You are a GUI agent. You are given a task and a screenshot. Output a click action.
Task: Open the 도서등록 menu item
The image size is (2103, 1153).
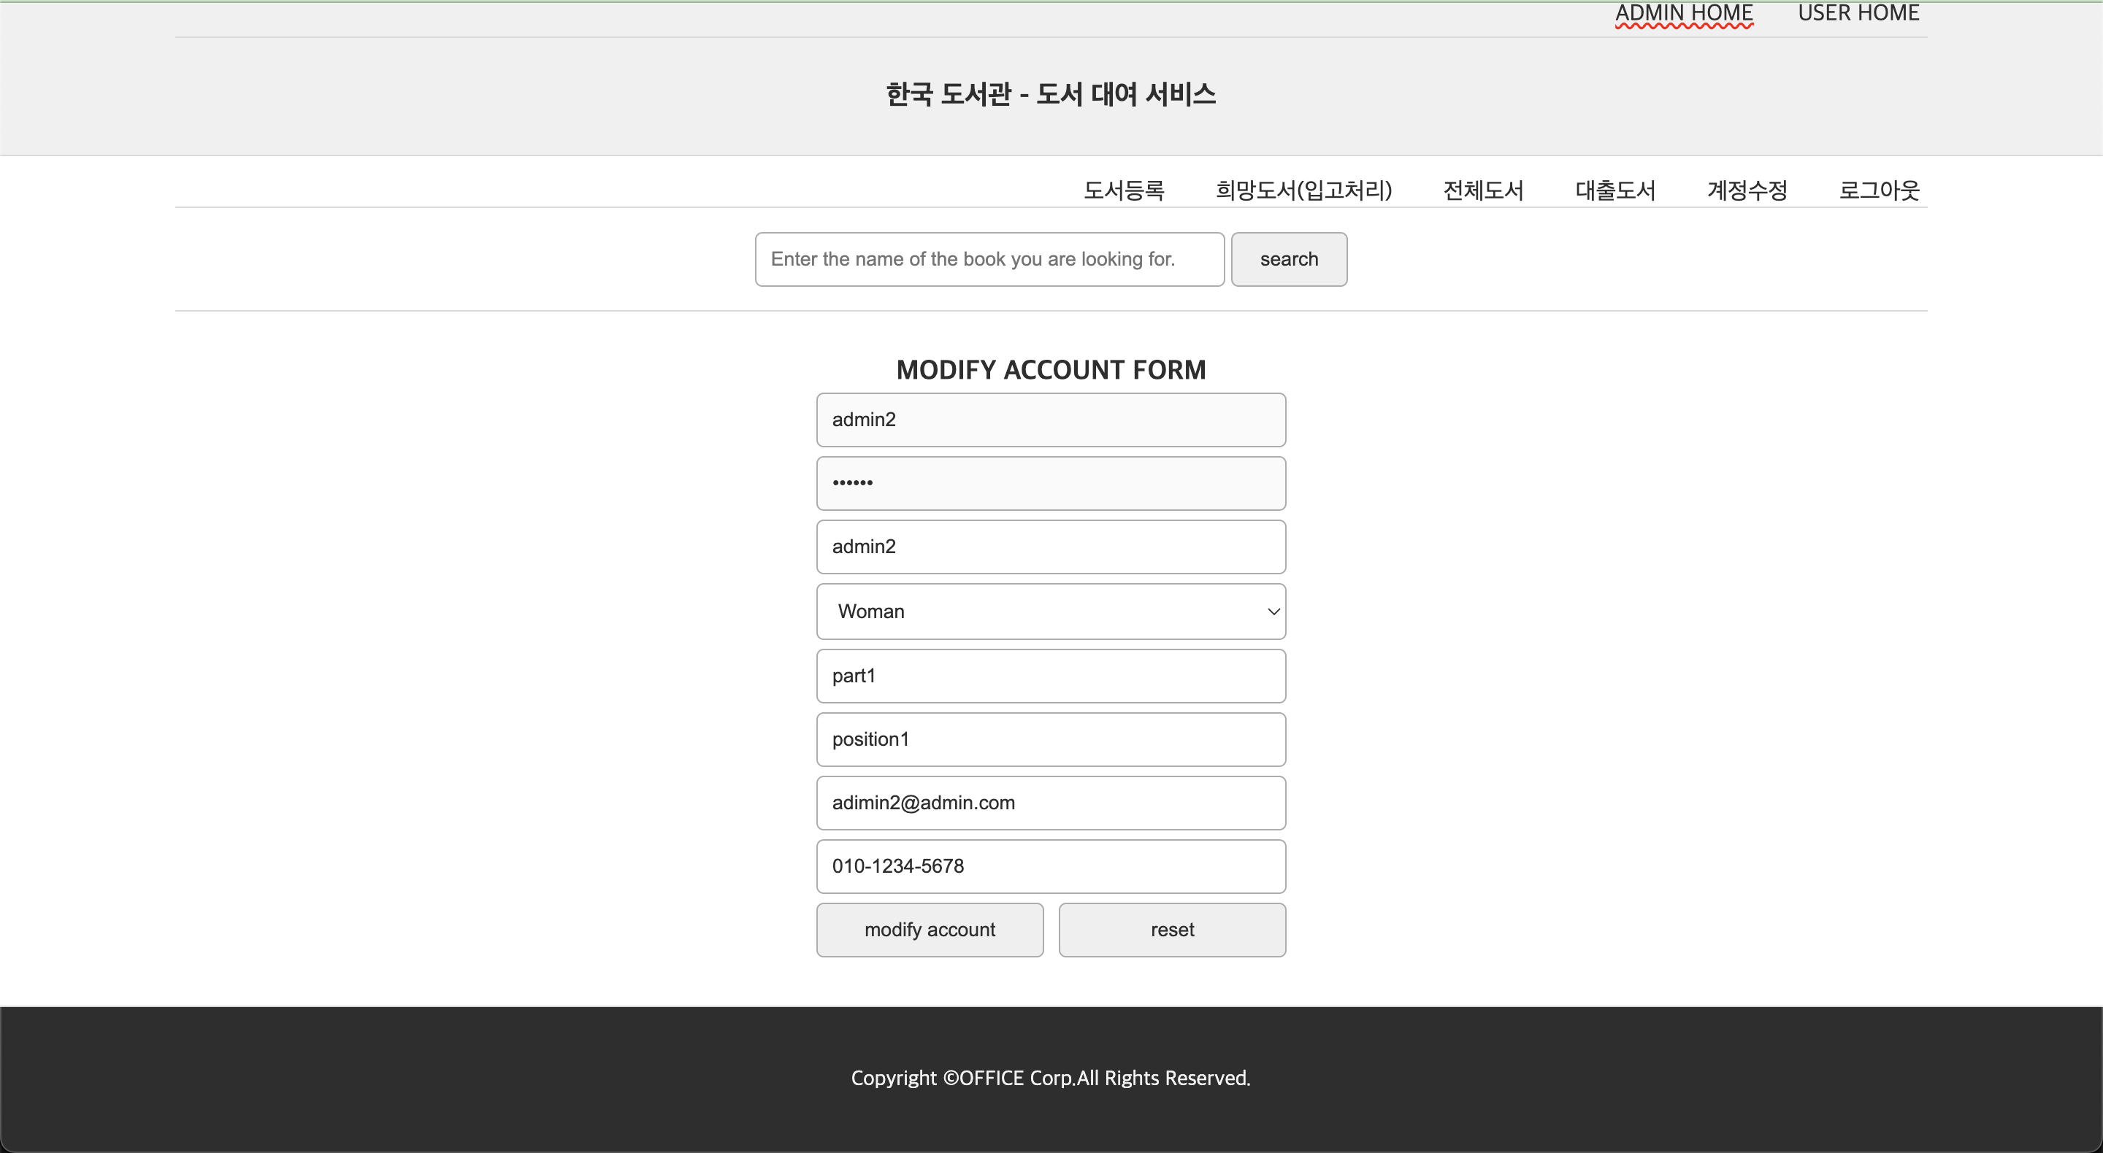1123,190
